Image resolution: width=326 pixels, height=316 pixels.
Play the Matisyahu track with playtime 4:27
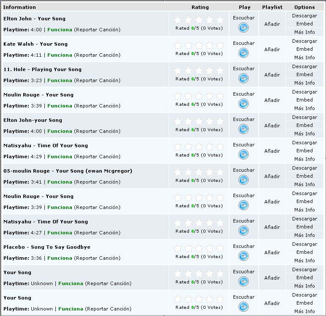click(244, 231)
